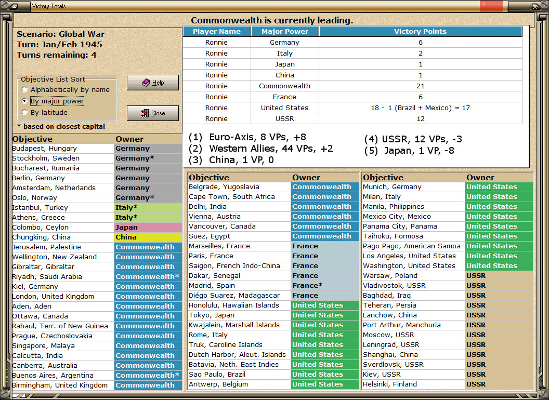The image size is (549, 400).
Task: Click Budapest, Hungary objective
Action: (x=63, y=149)
